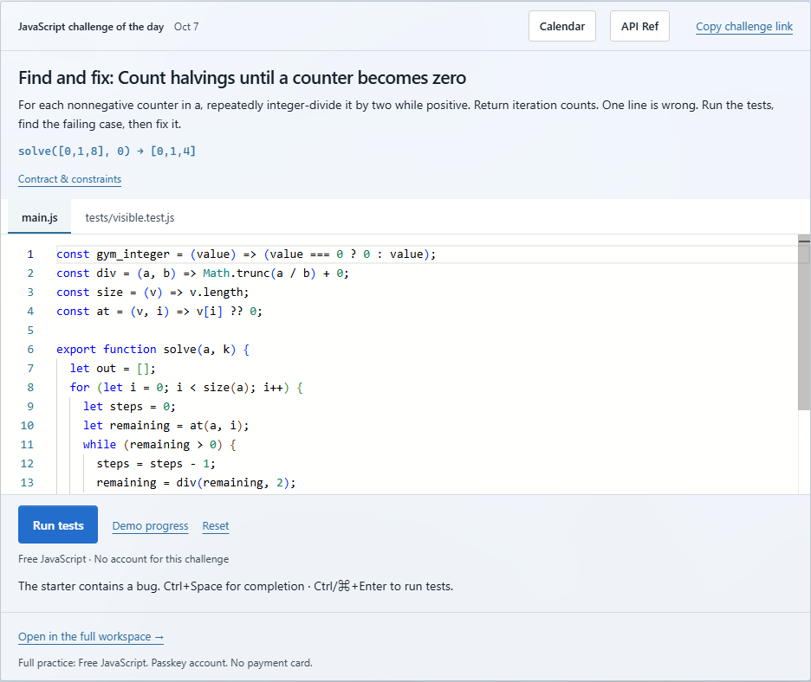Viewport: 811px width, 682px height.
Task: Copy the challenge link
Action: (x=743, y=26)
